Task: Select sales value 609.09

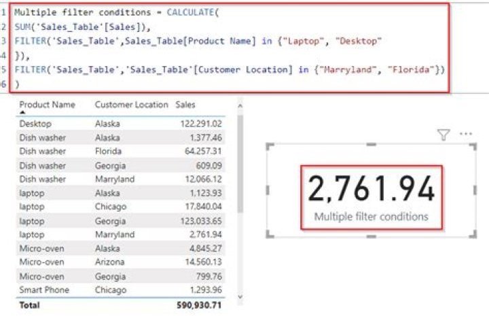Action: [209, 165]
